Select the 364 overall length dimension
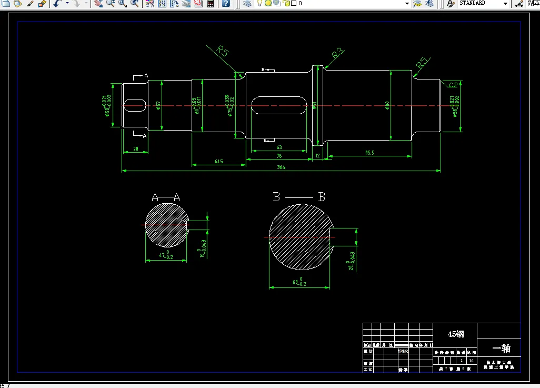The image size is (540, 388). 281,167
